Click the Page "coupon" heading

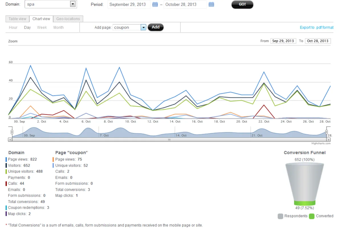72,153
